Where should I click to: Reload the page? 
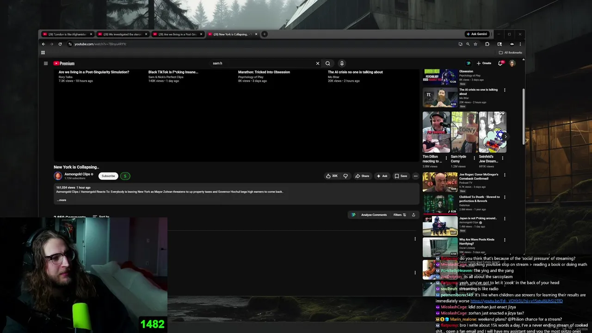[x=60, y=44]
